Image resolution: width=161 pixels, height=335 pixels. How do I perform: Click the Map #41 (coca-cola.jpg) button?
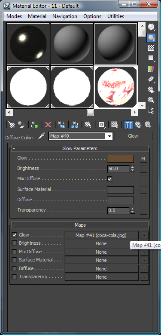coord(101,235)
